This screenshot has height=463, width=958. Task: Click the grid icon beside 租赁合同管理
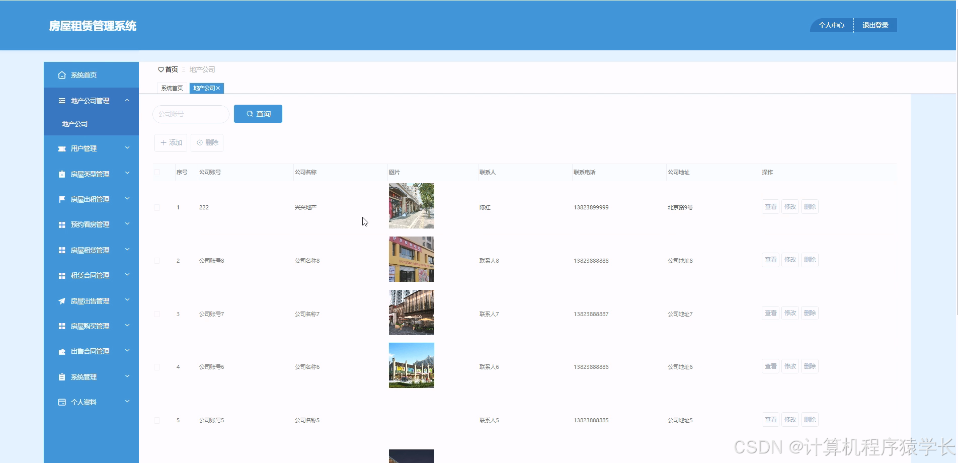[62, 276]
